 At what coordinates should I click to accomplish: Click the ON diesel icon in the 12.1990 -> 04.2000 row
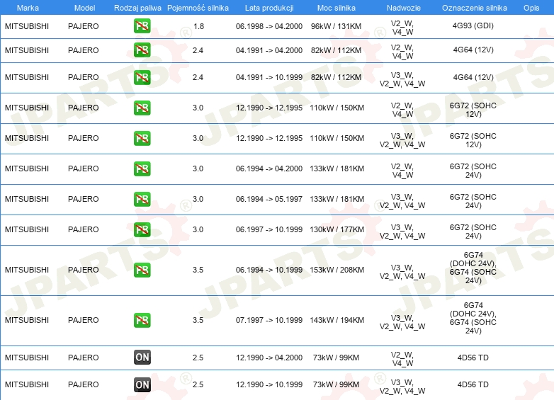click(142, 358)
